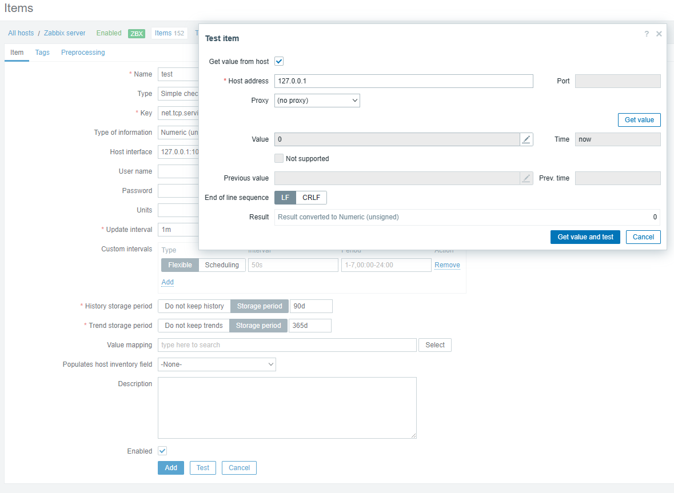This screenshot has height=493, width=674.
Task: Open Zabbix server breadcrumb link
Action: tap(65, 33)
